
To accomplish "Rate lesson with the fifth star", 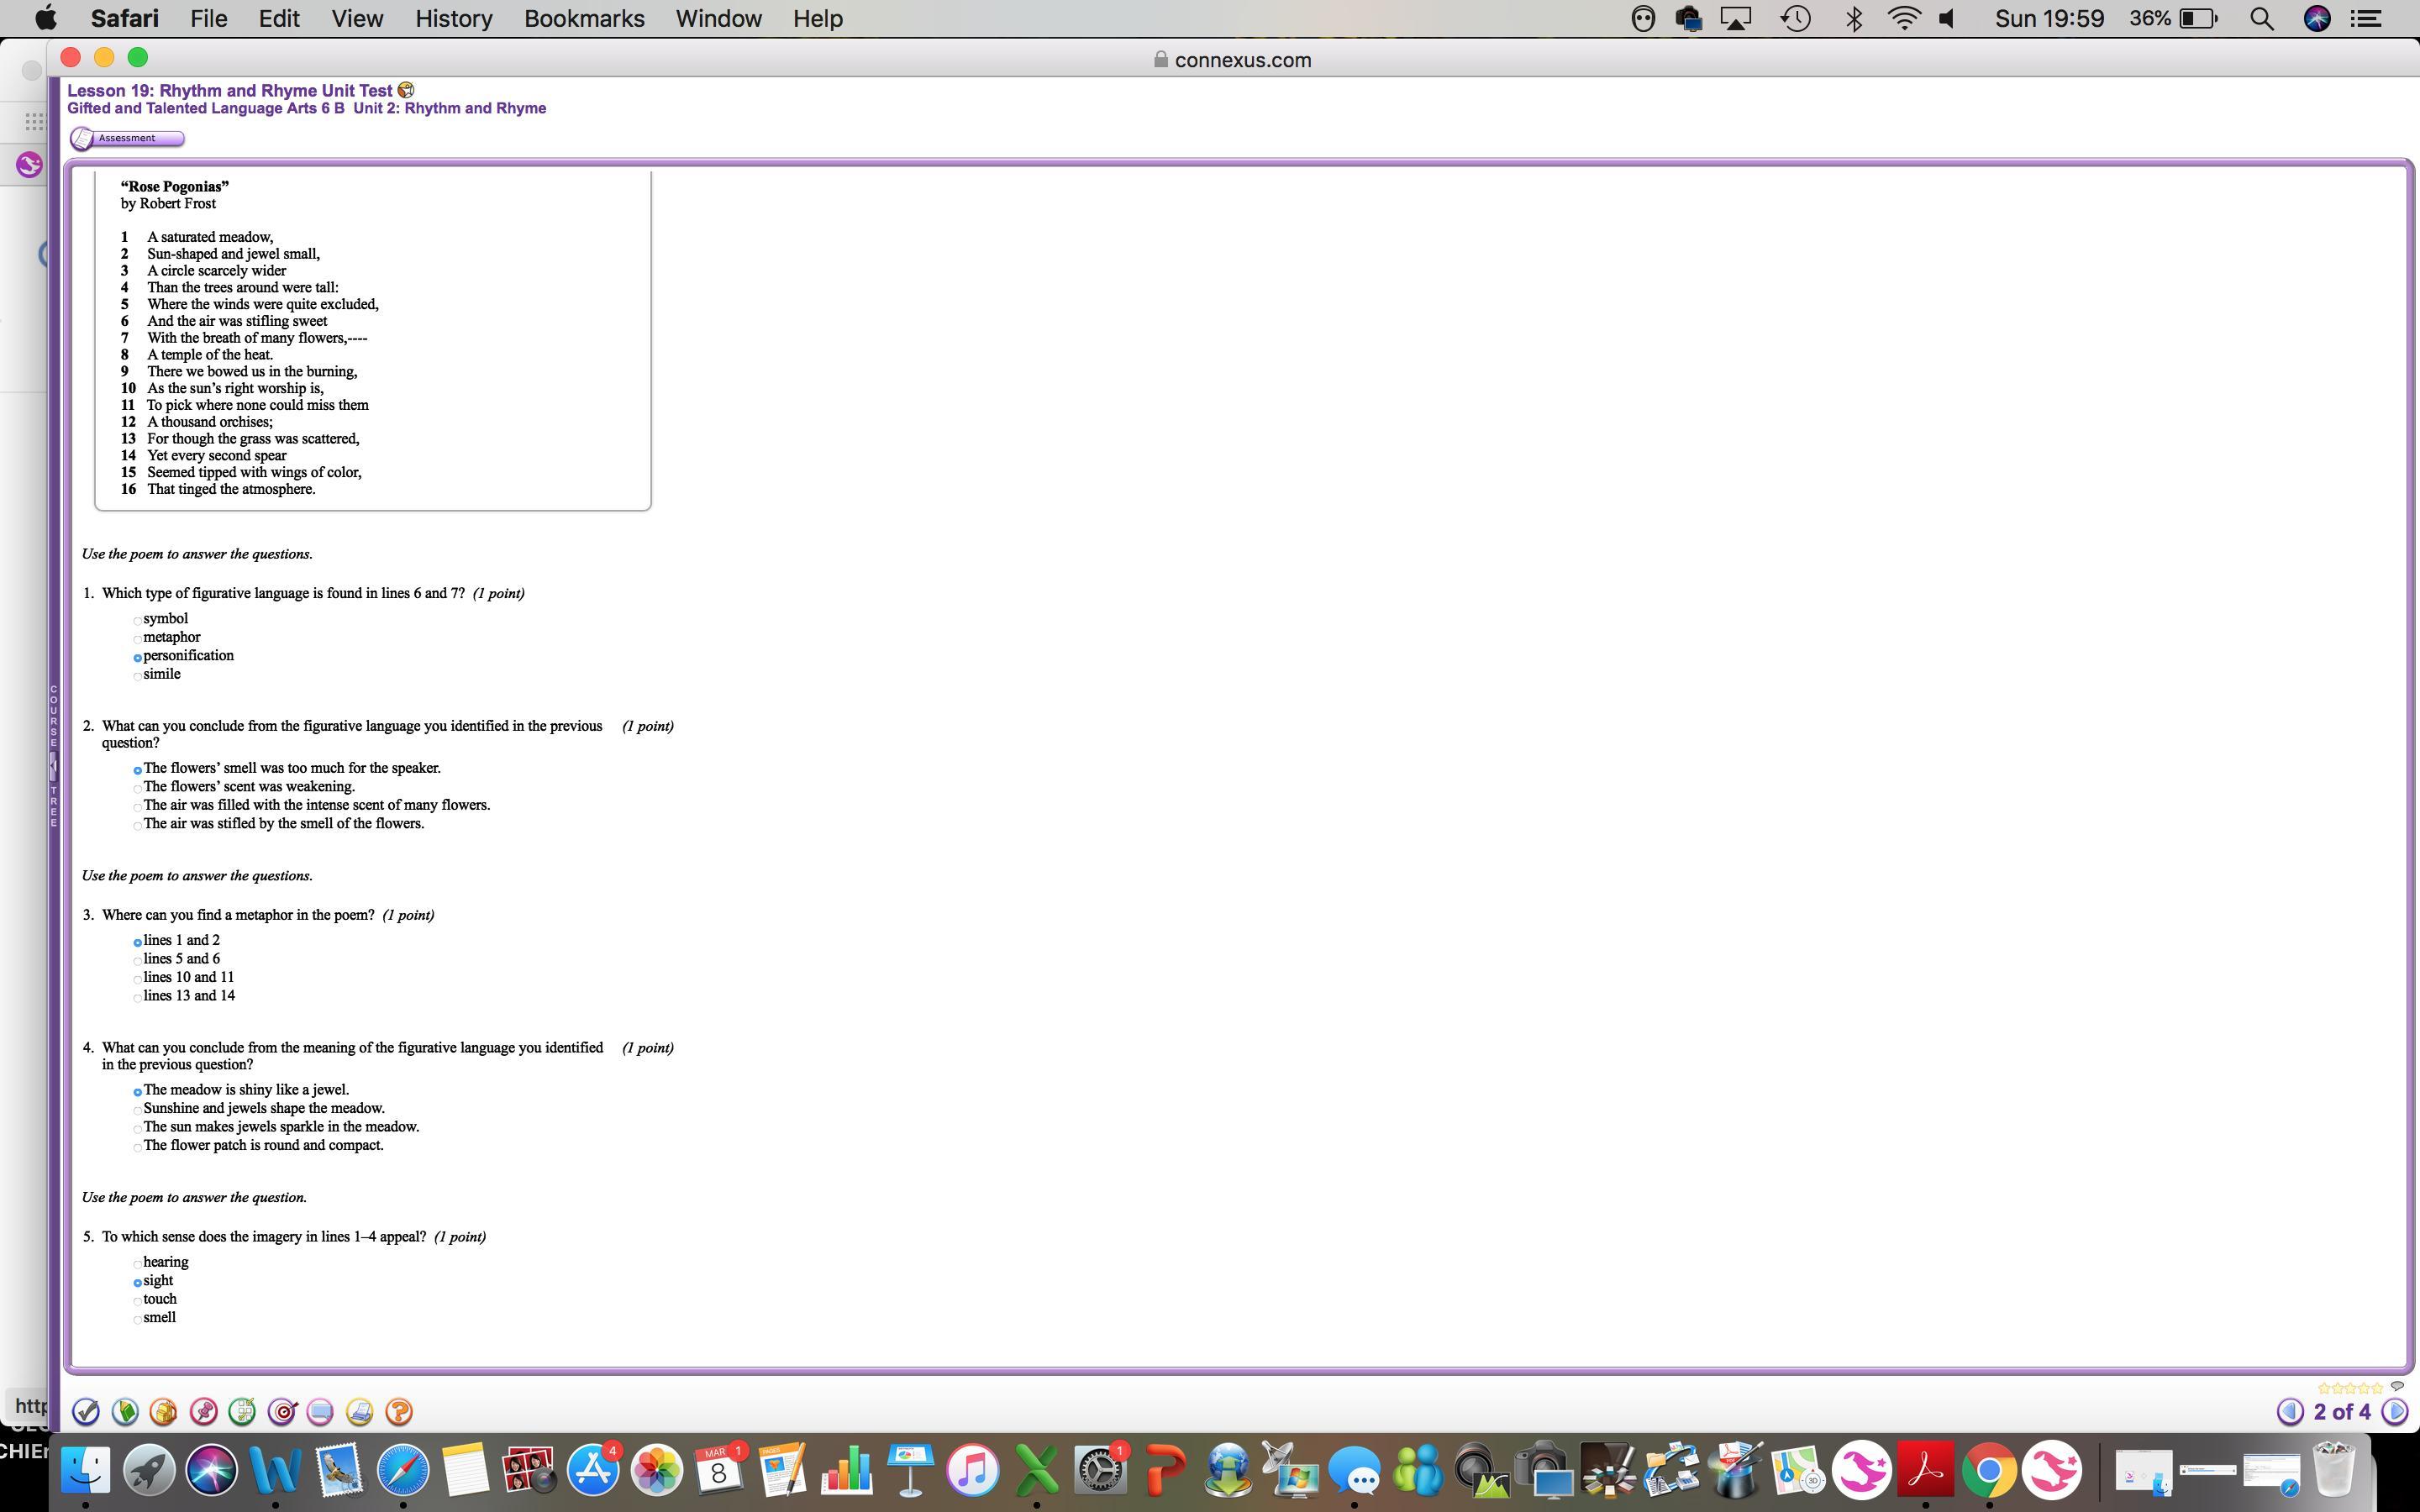I will (2378, 1388).
